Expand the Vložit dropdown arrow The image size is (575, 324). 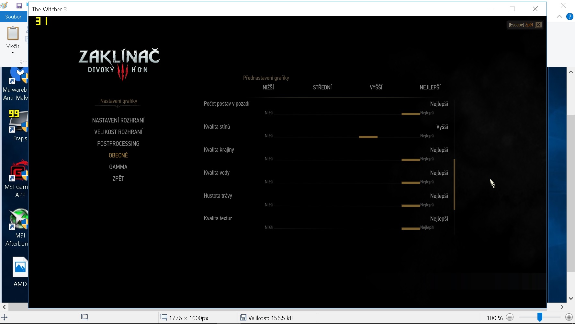click(x=13, y=52)
